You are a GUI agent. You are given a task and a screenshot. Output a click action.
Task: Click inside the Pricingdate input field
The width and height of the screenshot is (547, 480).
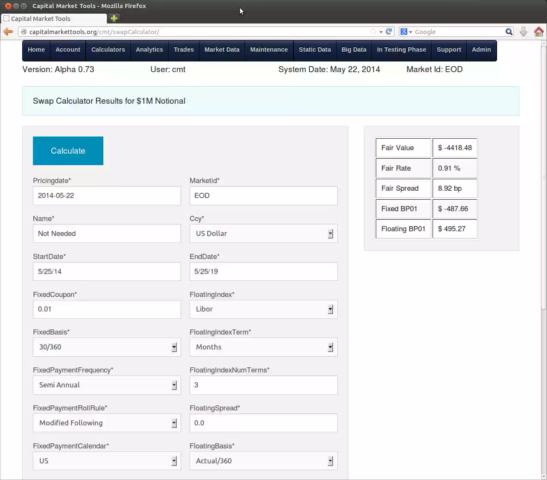pyautogui.click(x=106, y=195)
